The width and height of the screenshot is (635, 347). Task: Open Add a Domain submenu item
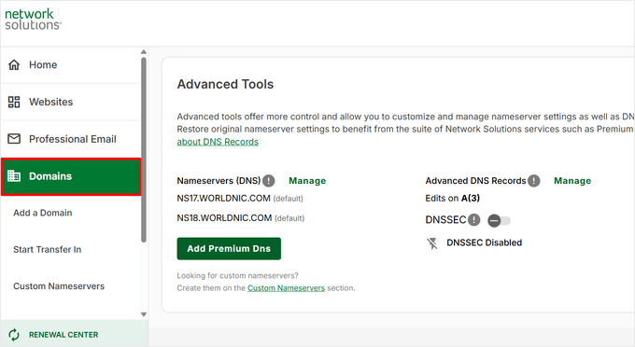(43, 213)
